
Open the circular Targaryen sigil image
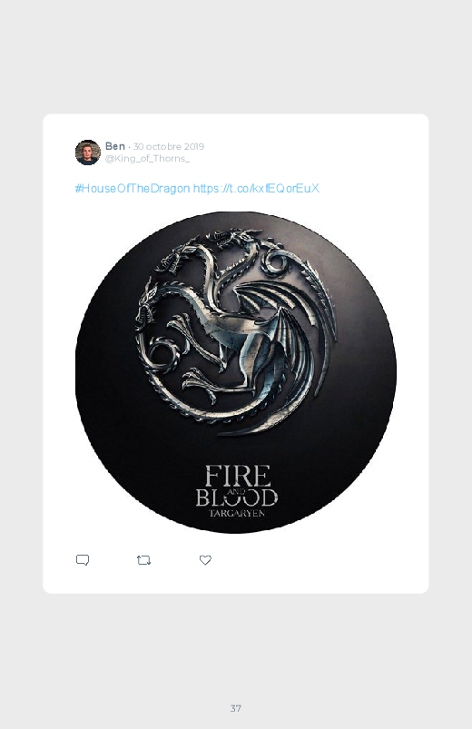236,372
